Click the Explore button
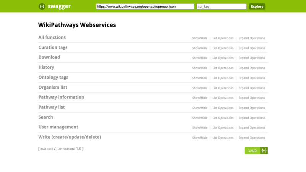The height and width of the screenshot is (172, 306). pyautogui.click(x=257, y=6)
